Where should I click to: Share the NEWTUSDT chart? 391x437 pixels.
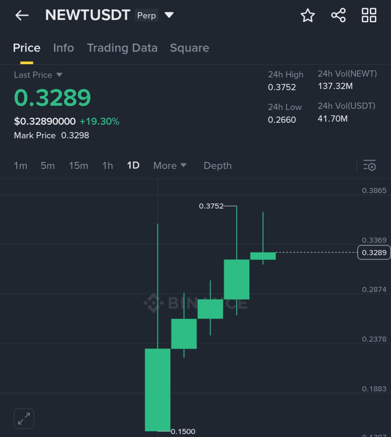(338, 15)
